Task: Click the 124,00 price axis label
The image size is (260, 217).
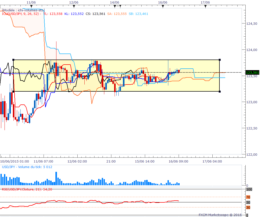Action: pos(251,50)
